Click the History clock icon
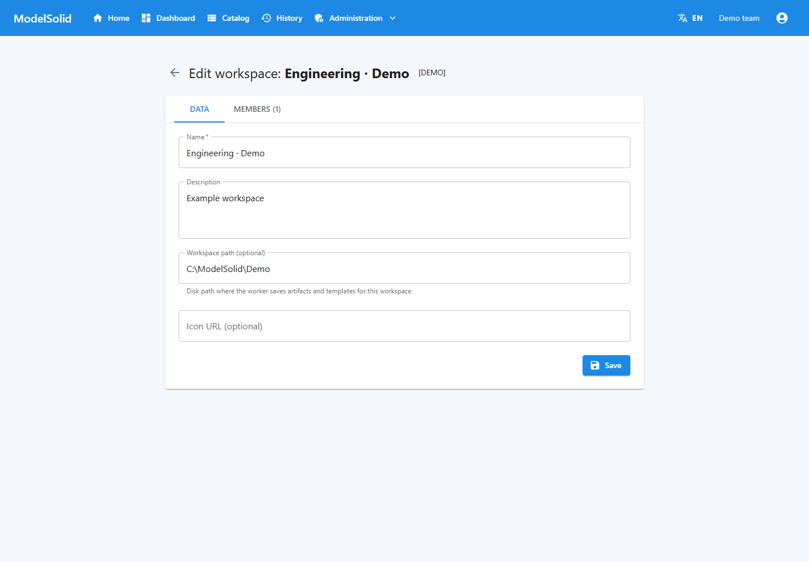Image resolution: width=809 pixels, height=562 pixels. tap(266, 18)
